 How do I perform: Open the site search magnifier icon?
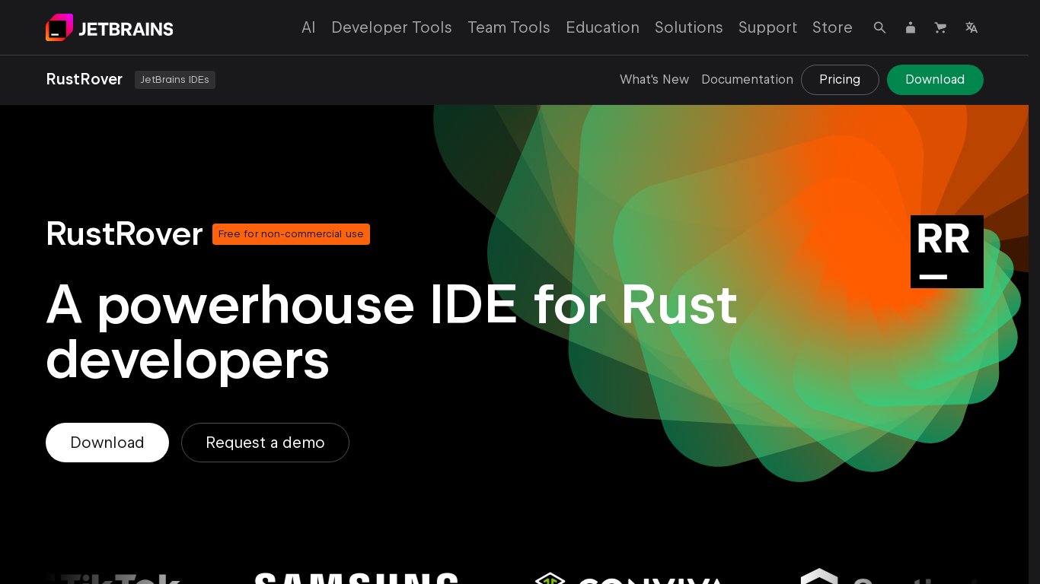(x=879, y=27)
